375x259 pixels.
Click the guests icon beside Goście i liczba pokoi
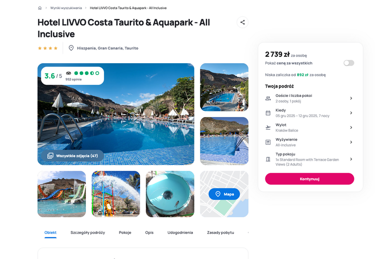pyautogui.click(x=268, y=98)
